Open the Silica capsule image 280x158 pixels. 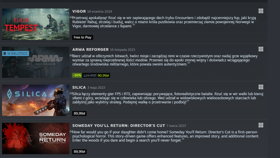(x=36, y=100)
